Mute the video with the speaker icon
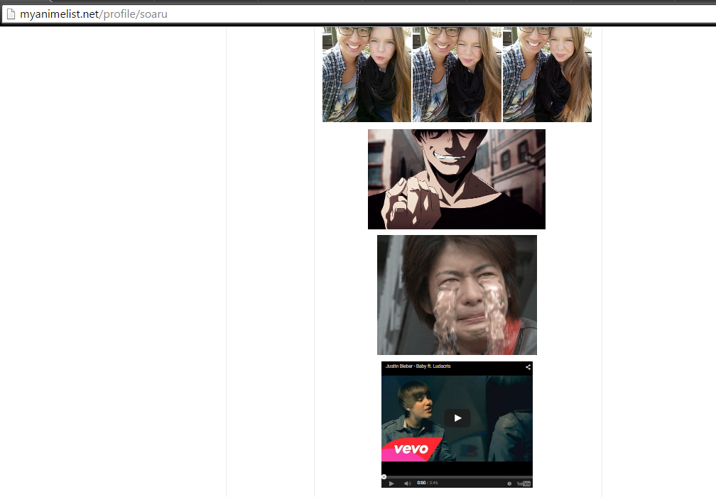 pyautogui.click(x=407, y=484)
